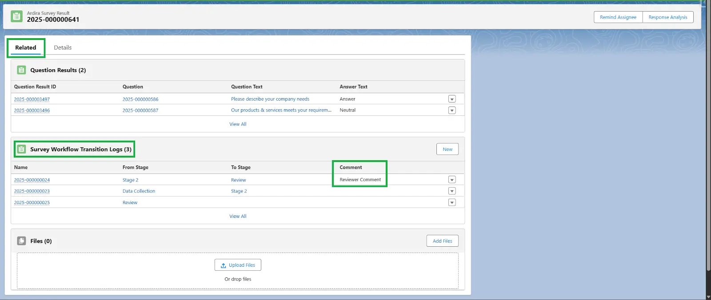Click the Question Text column header
Screen dimensions: 711x300
[x=247, y=87]
